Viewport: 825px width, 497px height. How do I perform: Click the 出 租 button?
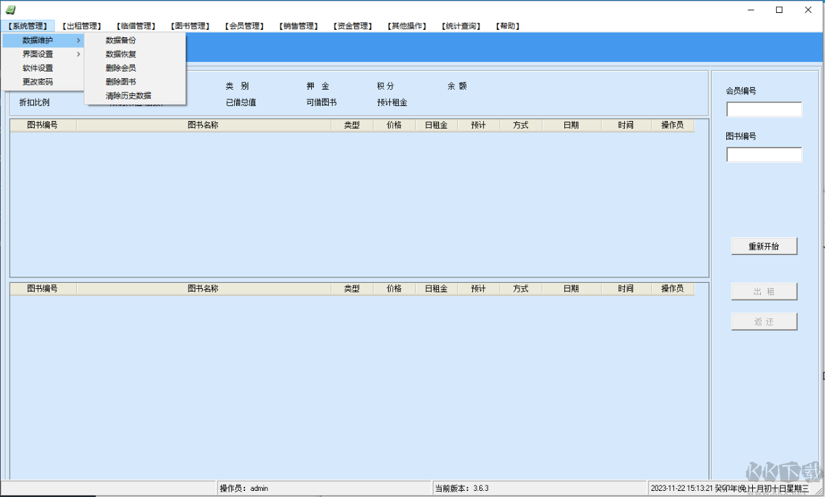[x=764, y=292]
